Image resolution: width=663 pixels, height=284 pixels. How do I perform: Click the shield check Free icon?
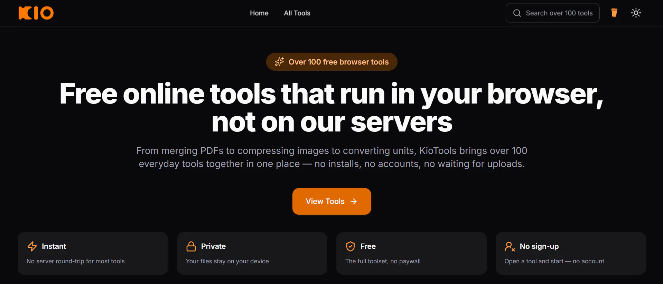(351, 246)
